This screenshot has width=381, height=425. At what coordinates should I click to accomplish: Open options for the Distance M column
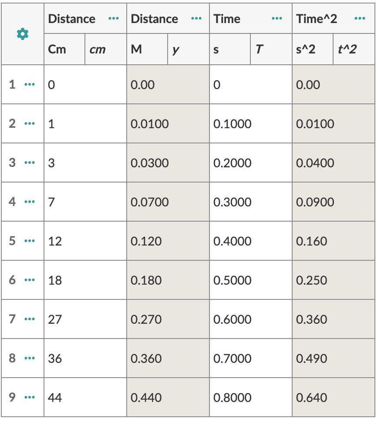coord(196,19)
